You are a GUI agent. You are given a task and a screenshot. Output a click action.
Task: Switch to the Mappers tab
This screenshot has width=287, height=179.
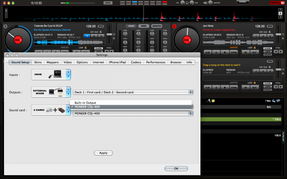pos(52,62)
